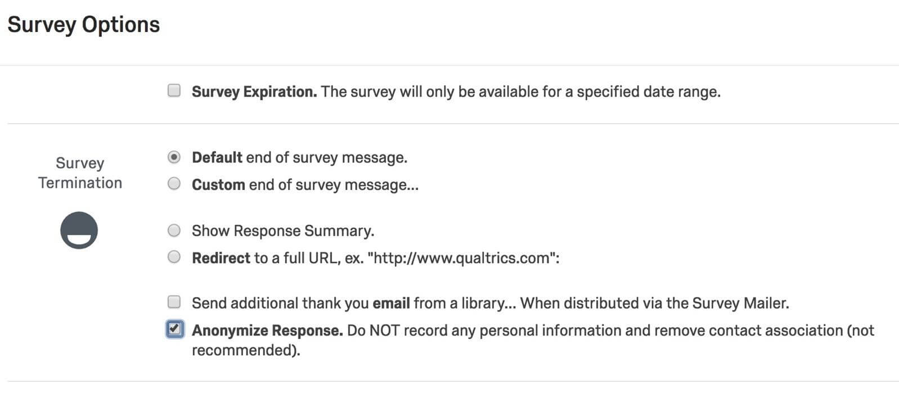
Task: Click the Survey Options heading
Action: [x=83, y=25]
